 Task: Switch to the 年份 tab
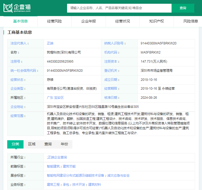click(x=64, y=144)
